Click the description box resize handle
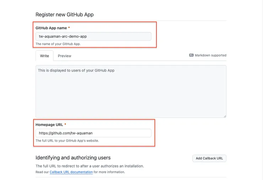 click(225, 116)
